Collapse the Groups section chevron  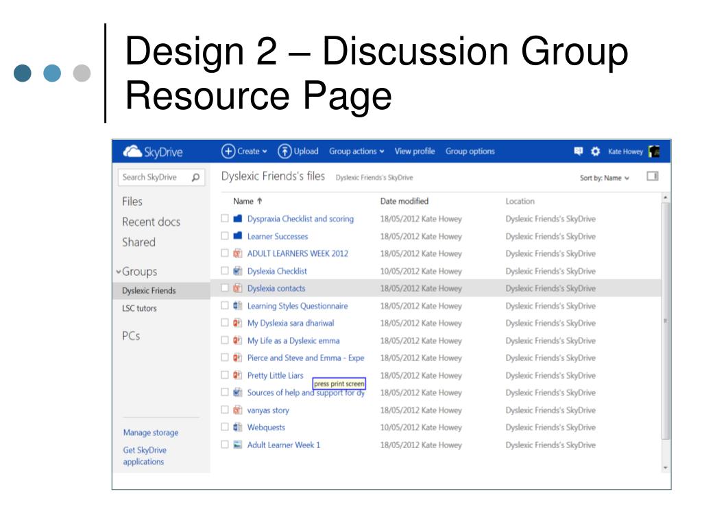118,272
